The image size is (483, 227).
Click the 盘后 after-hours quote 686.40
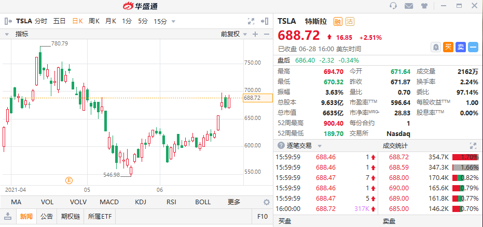click(x=305, y=60)
